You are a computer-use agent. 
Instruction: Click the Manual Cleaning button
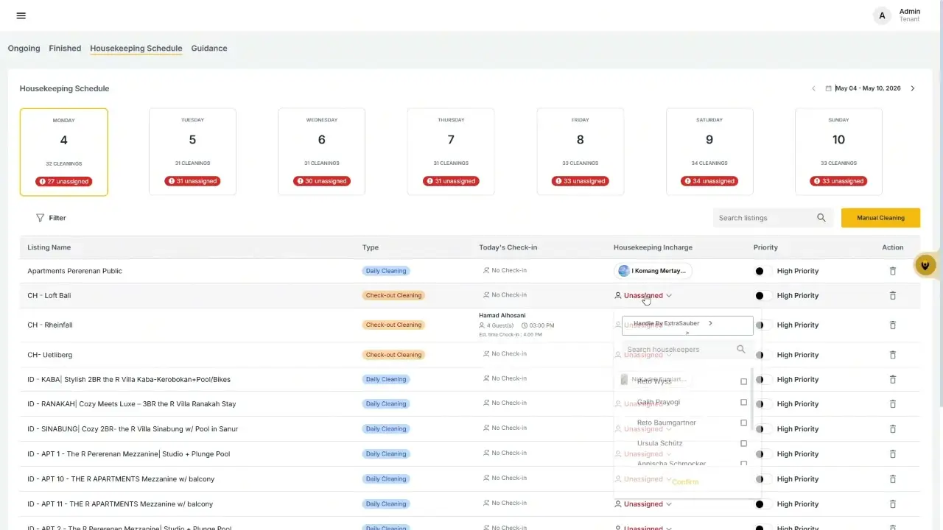(881, 218)
